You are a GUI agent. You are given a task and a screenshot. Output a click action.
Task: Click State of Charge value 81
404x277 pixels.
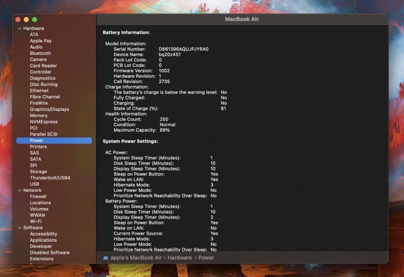click(x=223, y=108)
